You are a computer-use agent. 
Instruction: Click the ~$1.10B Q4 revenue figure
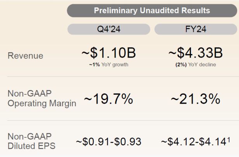coord(108,53)
